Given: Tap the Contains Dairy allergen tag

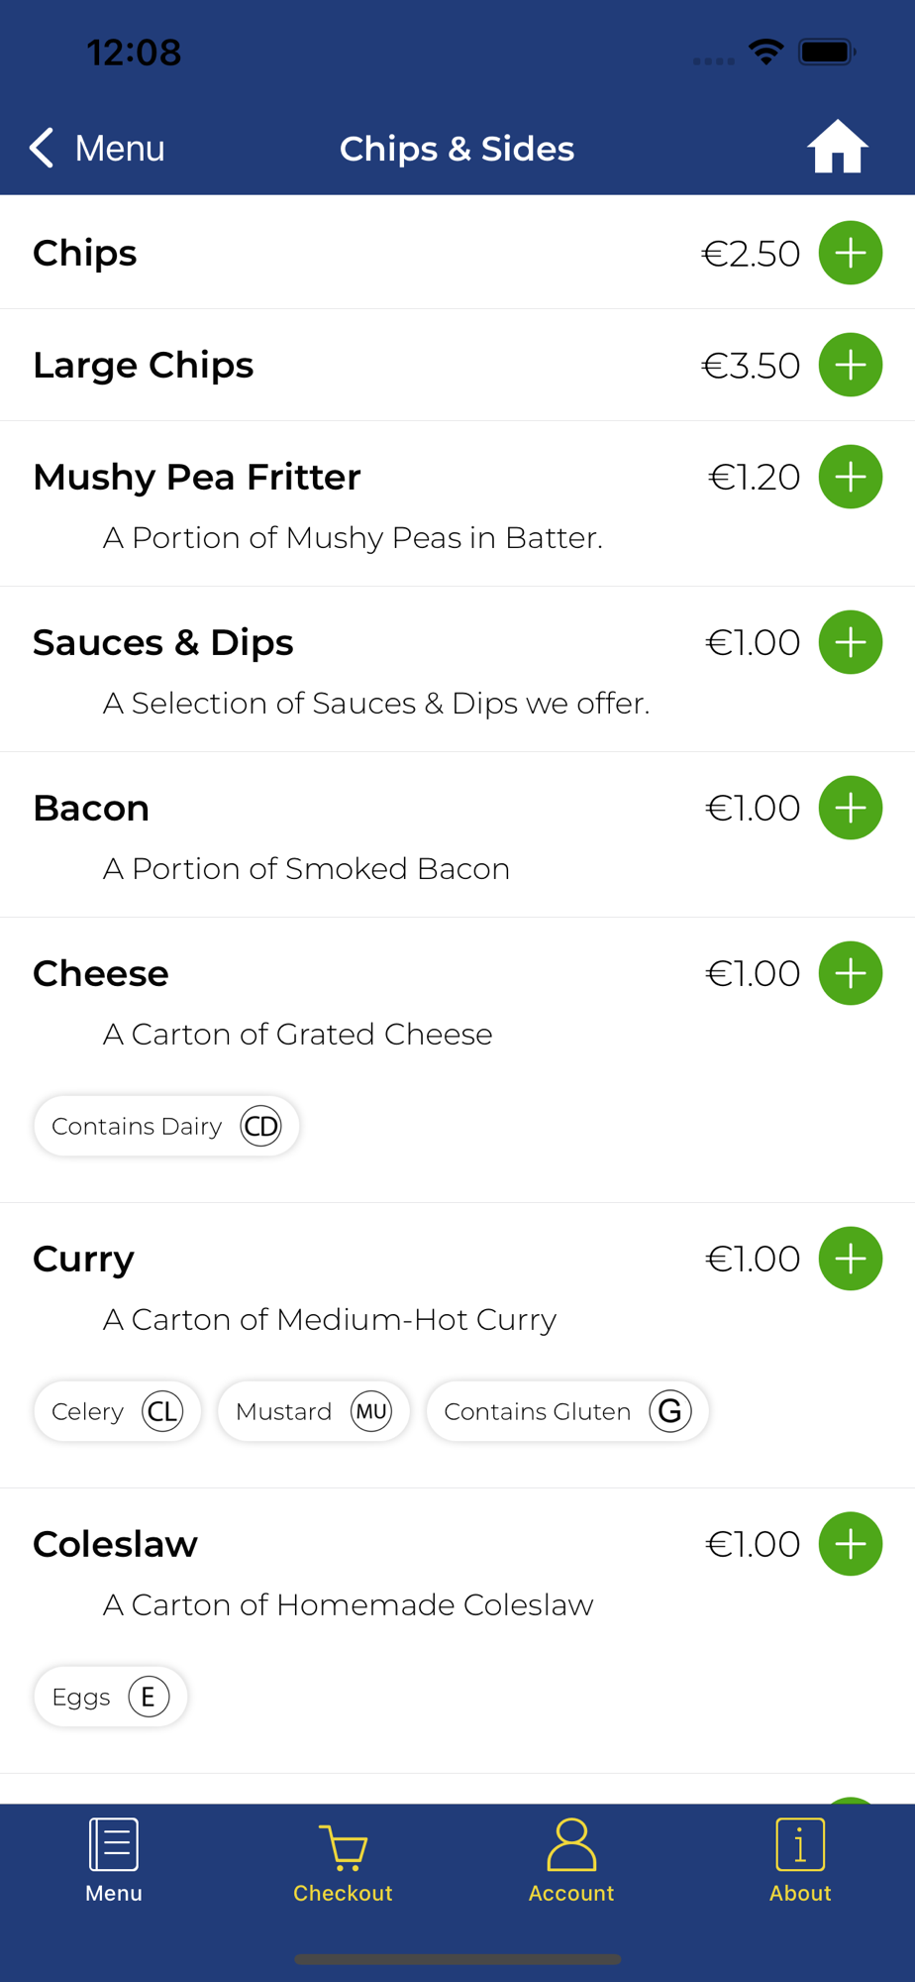Looking at the screenshot, I should [166, 1126].
